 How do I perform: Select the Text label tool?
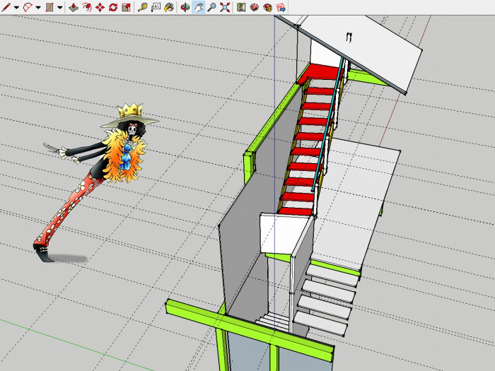tap(156, 7)
